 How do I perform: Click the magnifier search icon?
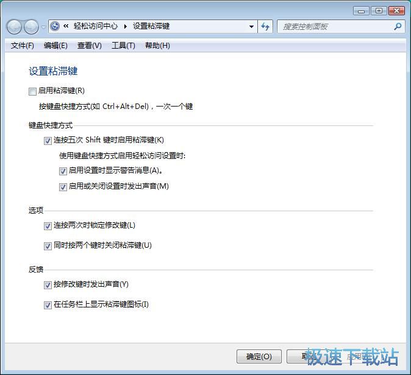click(x=398, y=27)
